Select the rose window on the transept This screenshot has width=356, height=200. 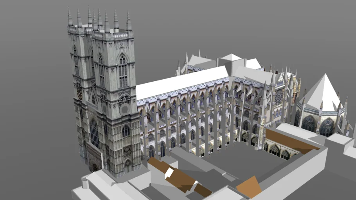click(279, 98)
